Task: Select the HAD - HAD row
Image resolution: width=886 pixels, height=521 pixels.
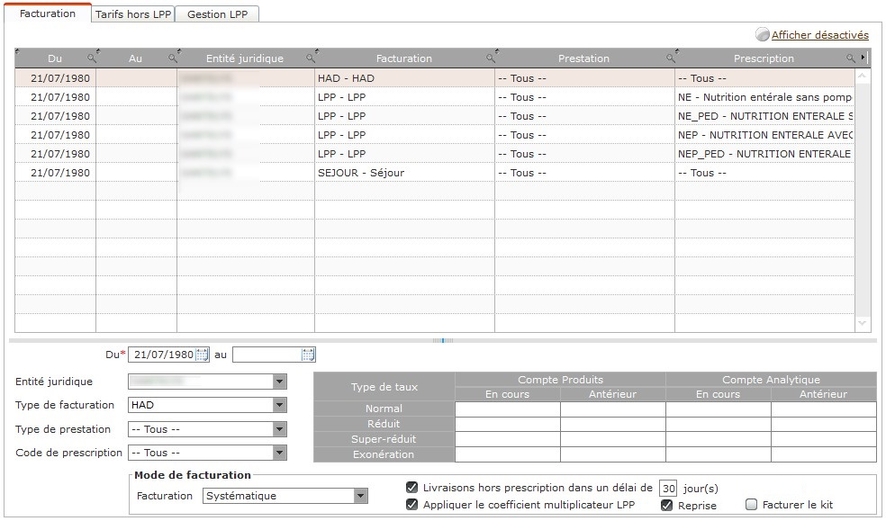Action: pos(435,78)
